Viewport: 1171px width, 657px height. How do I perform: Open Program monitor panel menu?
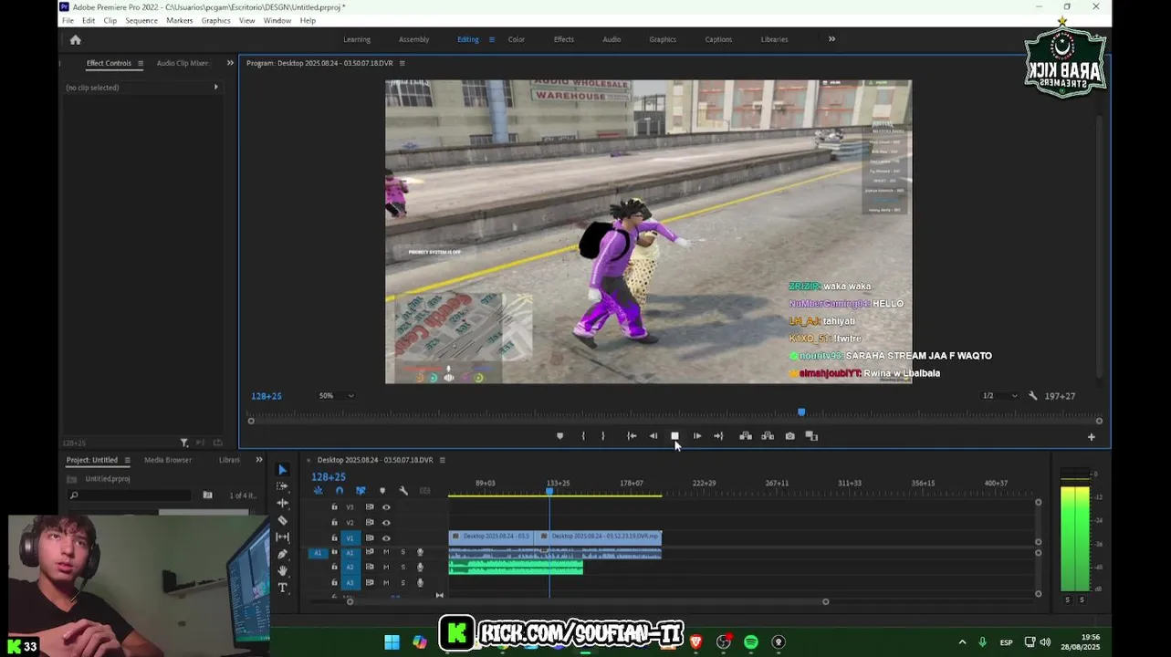point(402,63)
